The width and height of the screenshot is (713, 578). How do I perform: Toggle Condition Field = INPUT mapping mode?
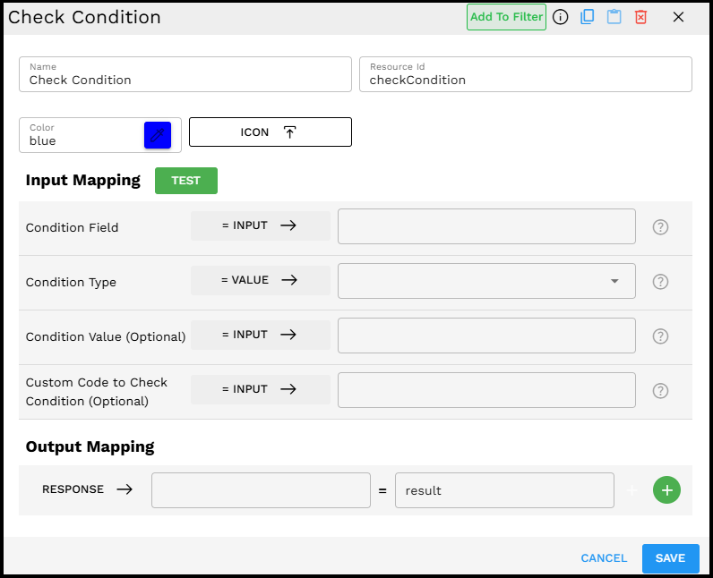(260, 226)
